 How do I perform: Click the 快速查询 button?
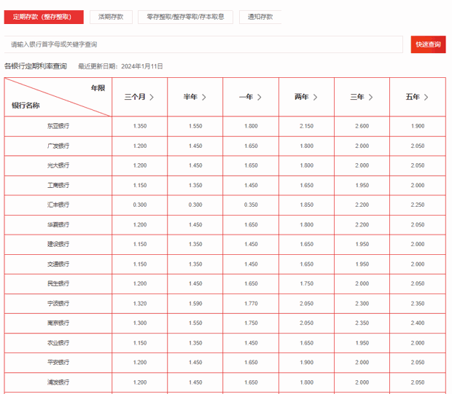428,44
